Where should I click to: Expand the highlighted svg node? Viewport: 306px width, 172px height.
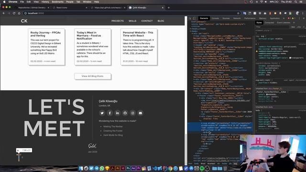pyautogui.click(x=202, y=123)
